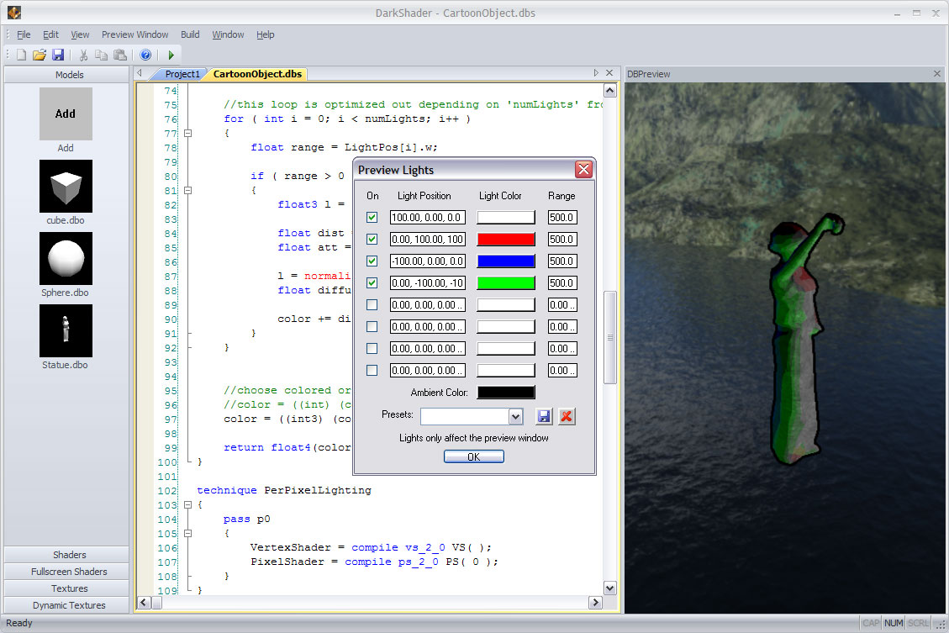Click the Cut scissors toolbar icon
The width and height of the screenshot is (949, 633).
pyautogui.click(x=83, y=55)
